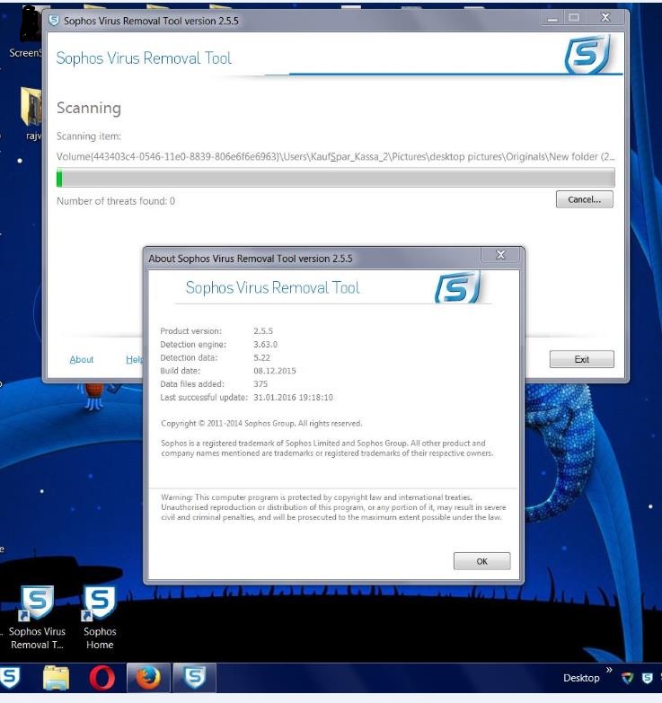Open the About link in main window
This screenshot has height=703, width=662.
[x=82, y=359]
